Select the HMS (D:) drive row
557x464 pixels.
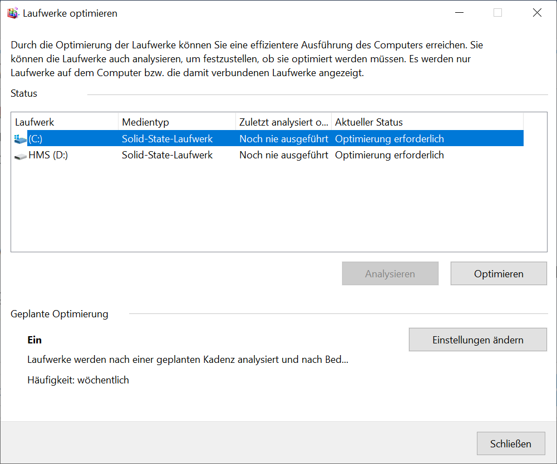(x=268, y=155)
